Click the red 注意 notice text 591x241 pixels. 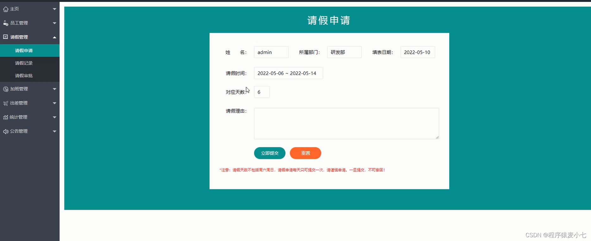302,170
